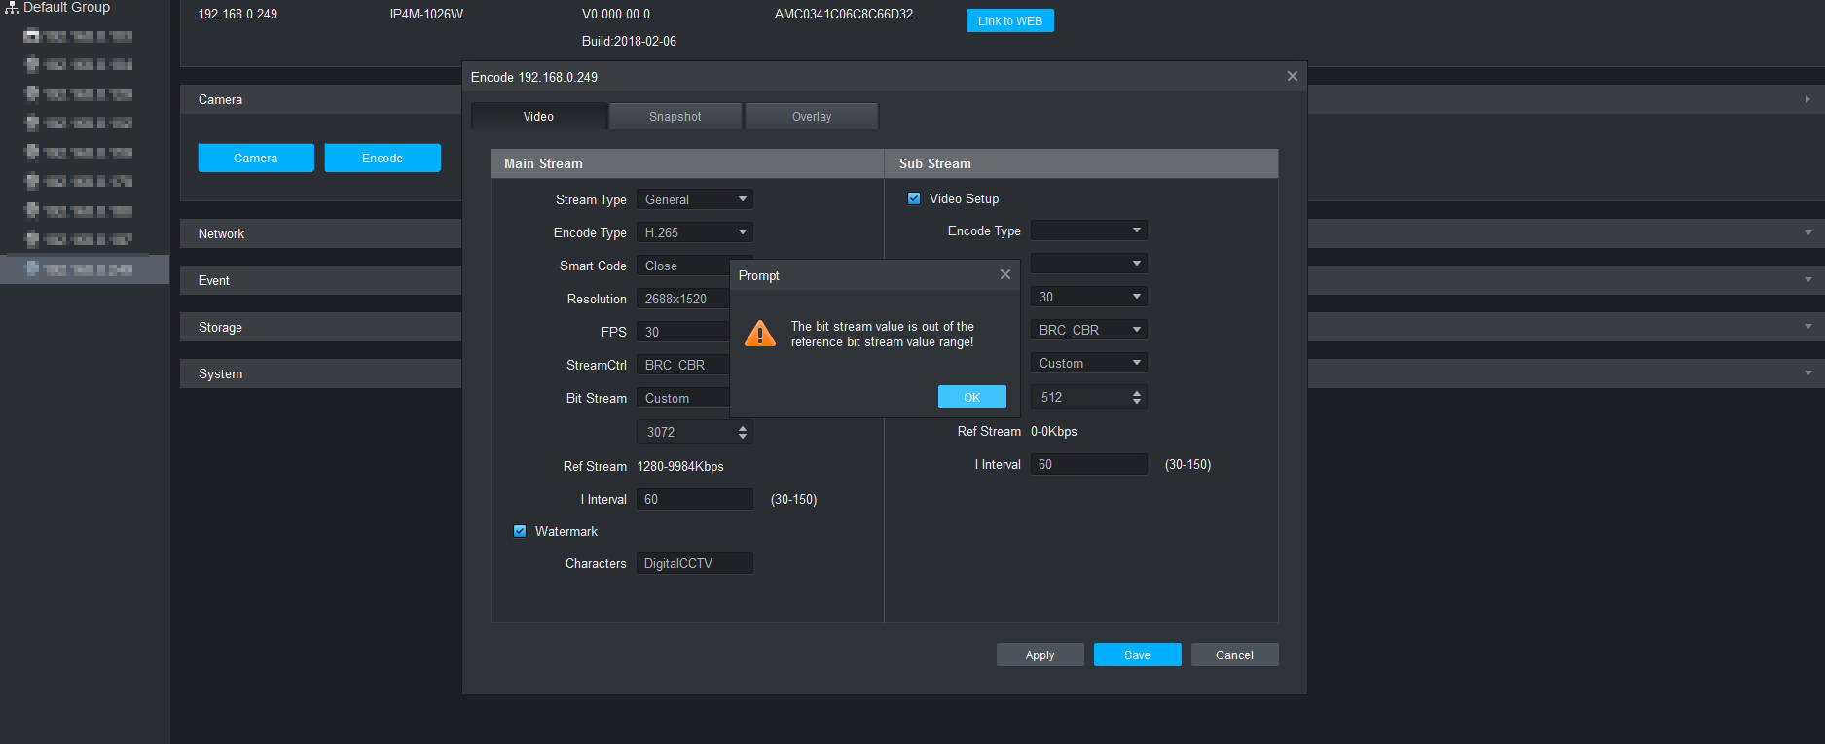The width and height of the screenshot is (1825, 744).
Task: Click the IP4M-1026W model text
Action: tap(426, 14)
